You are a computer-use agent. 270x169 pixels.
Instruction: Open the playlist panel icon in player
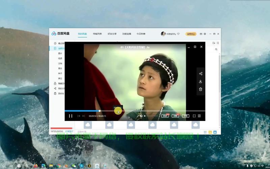[199, 116]
